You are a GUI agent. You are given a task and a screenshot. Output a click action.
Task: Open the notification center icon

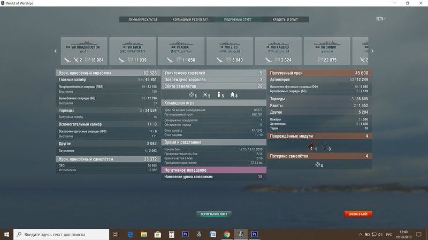(x=419, y=234)
